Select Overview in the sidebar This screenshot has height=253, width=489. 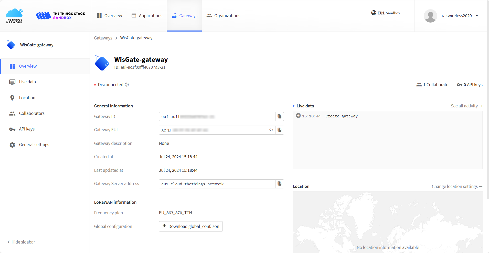point(45,66)
